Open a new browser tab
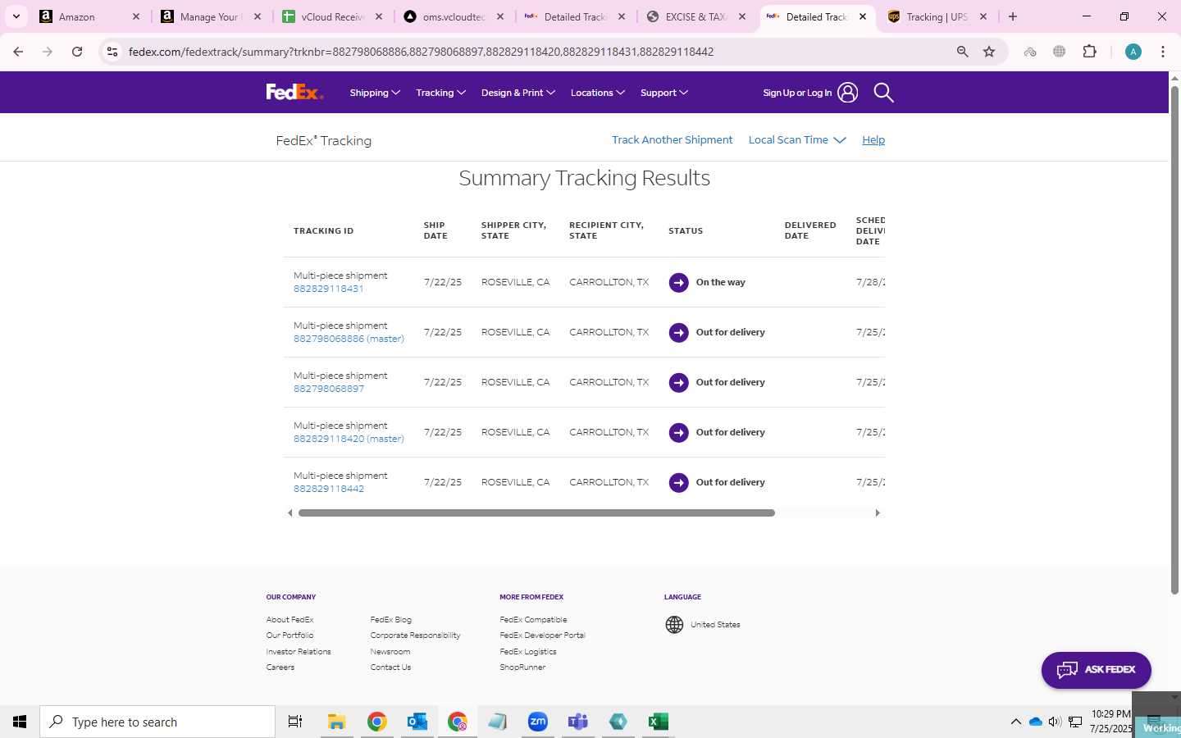Screen dimensions: 1181x738 coord(1013,16)
